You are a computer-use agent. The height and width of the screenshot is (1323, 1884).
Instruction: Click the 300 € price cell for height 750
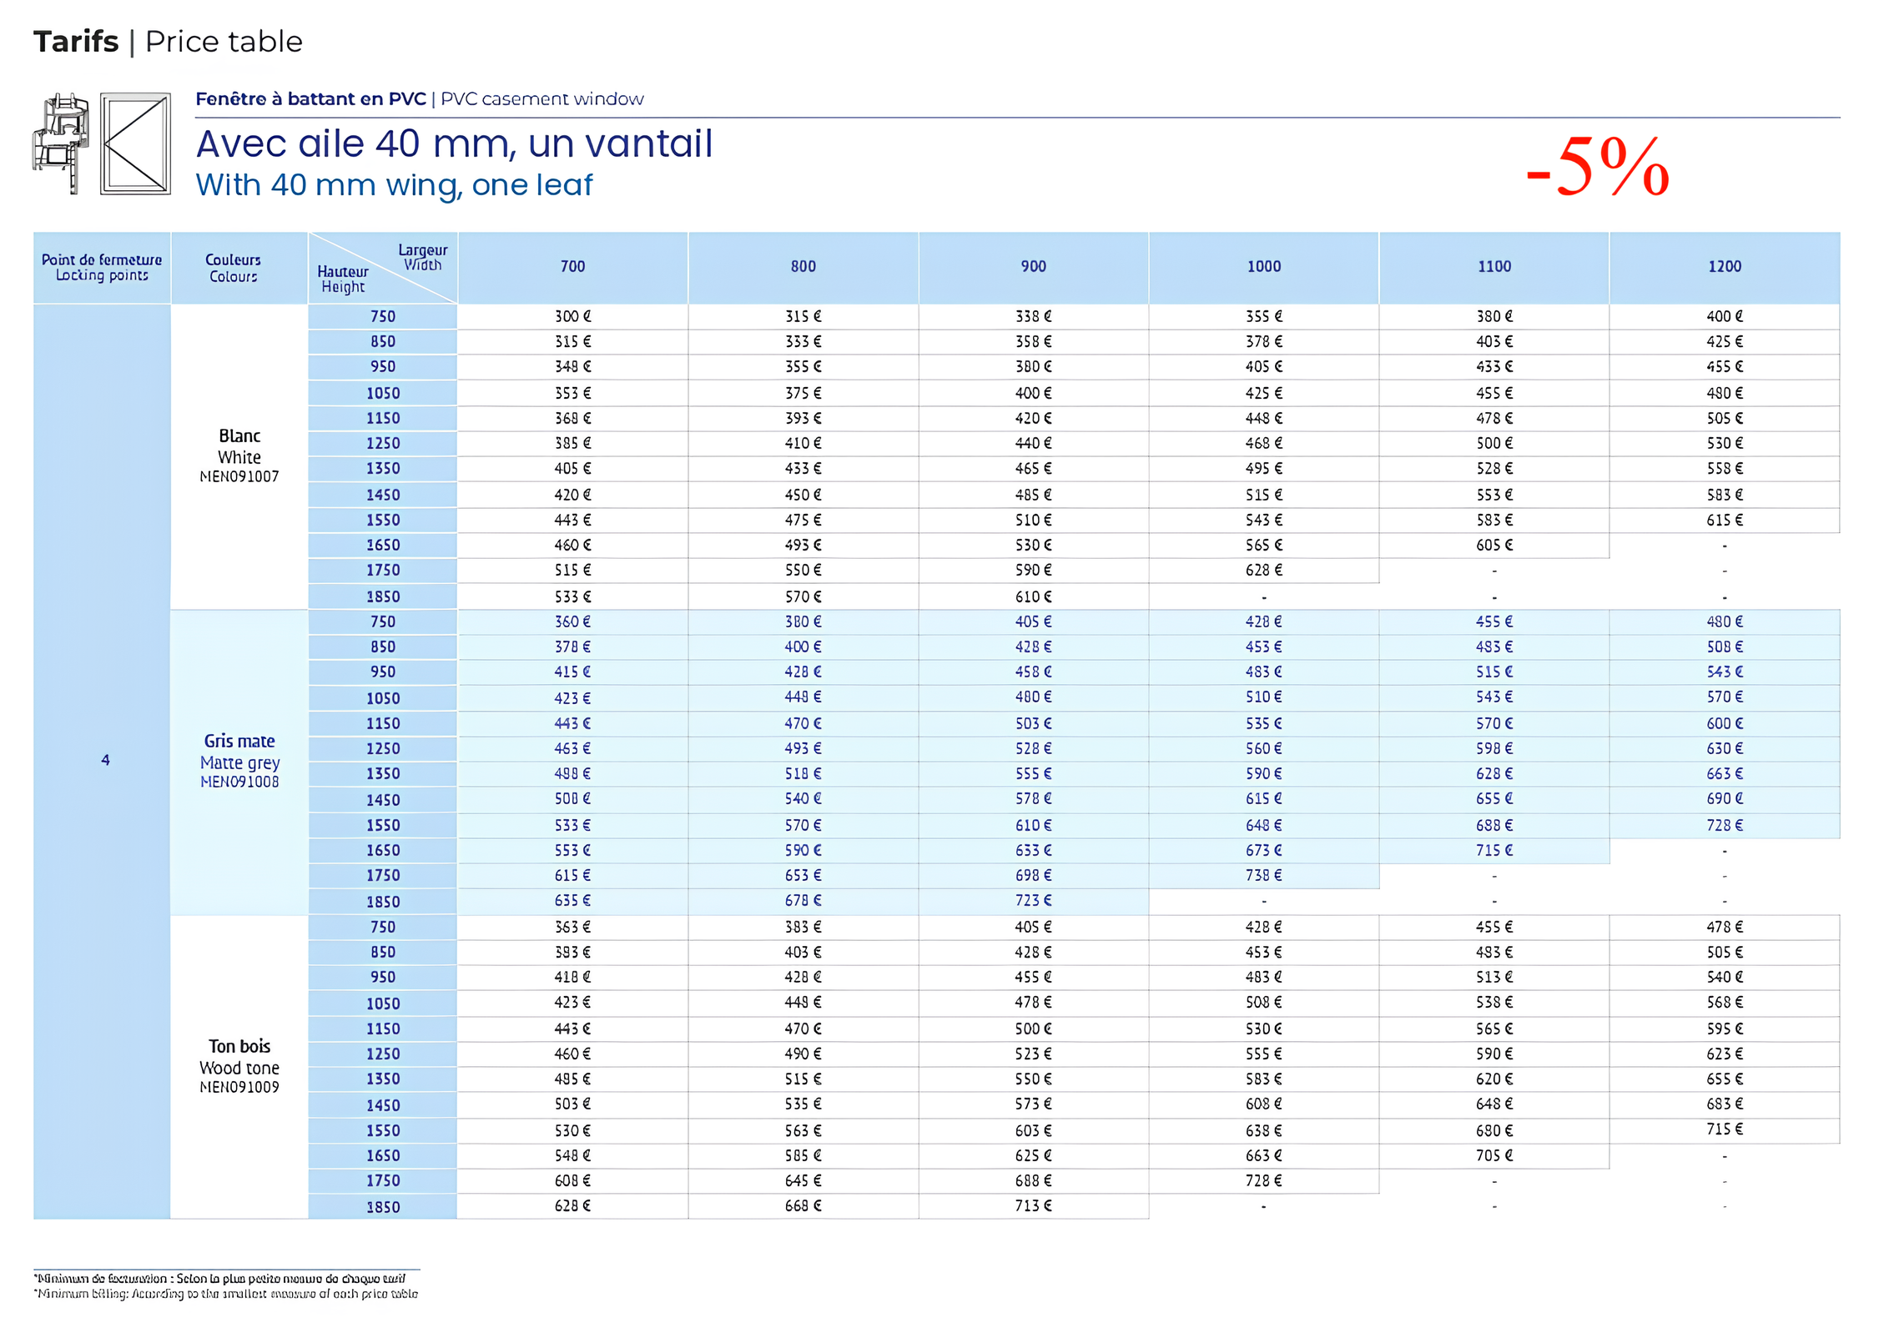(x=573, y=316)
